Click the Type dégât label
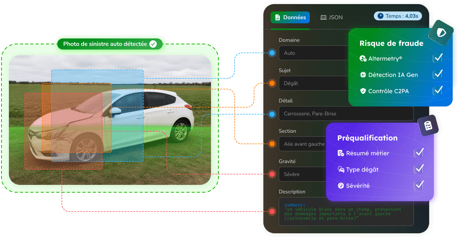This screenshot has height=237, width=459. pos(362,169)
